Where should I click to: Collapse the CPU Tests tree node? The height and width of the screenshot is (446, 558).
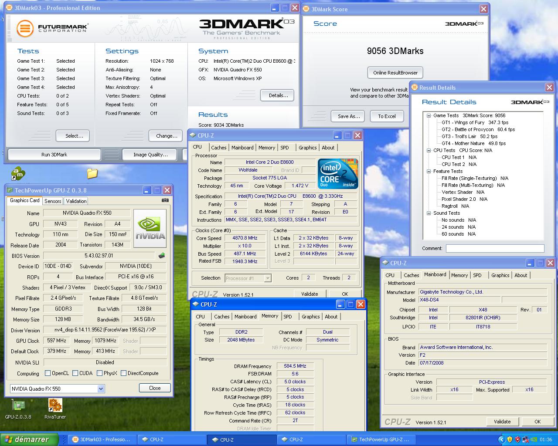coord(429,150)
